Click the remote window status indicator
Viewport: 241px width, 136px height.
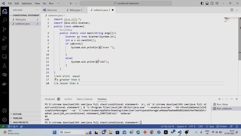coord(3,127)
